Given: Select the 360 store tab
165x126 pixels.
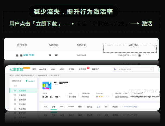Looking at the screenshot, I should (106, 107).
